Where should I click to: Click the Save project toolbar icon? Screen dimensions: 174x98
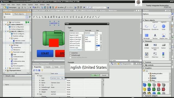pyautogui.click(x=7, y=7)
